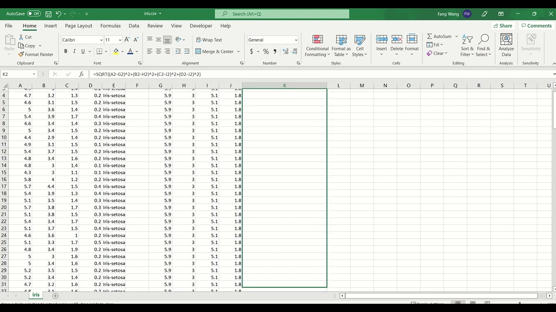Switch to the Insert tab
Viewport: 556px width, 312px height.
(x=50, y=26)
